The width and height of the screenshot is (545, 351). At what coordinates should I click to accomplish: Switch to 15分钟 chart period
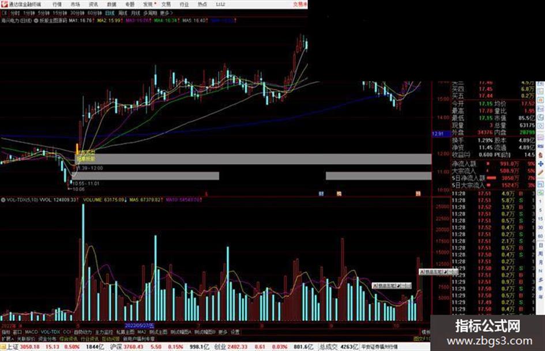coord(60,13)
